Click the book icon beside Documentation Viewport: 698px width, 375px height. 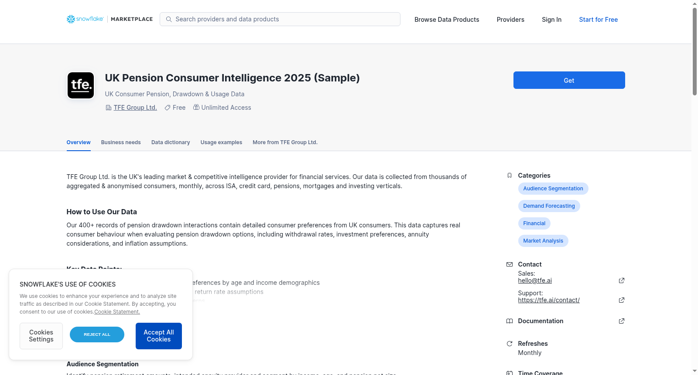point(510,321)
